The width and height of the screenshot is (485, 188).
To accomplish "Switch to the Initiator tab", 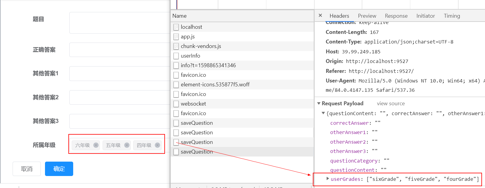I will (x=426, y=16).
